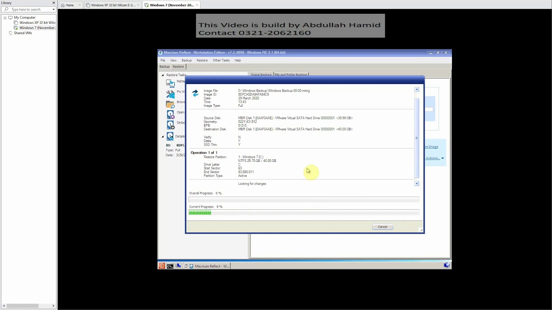Open the Other Tasks menu

click(x=221, y=60)
